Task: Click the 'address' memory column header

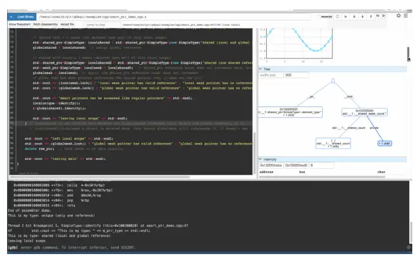Action: point(266,172)
